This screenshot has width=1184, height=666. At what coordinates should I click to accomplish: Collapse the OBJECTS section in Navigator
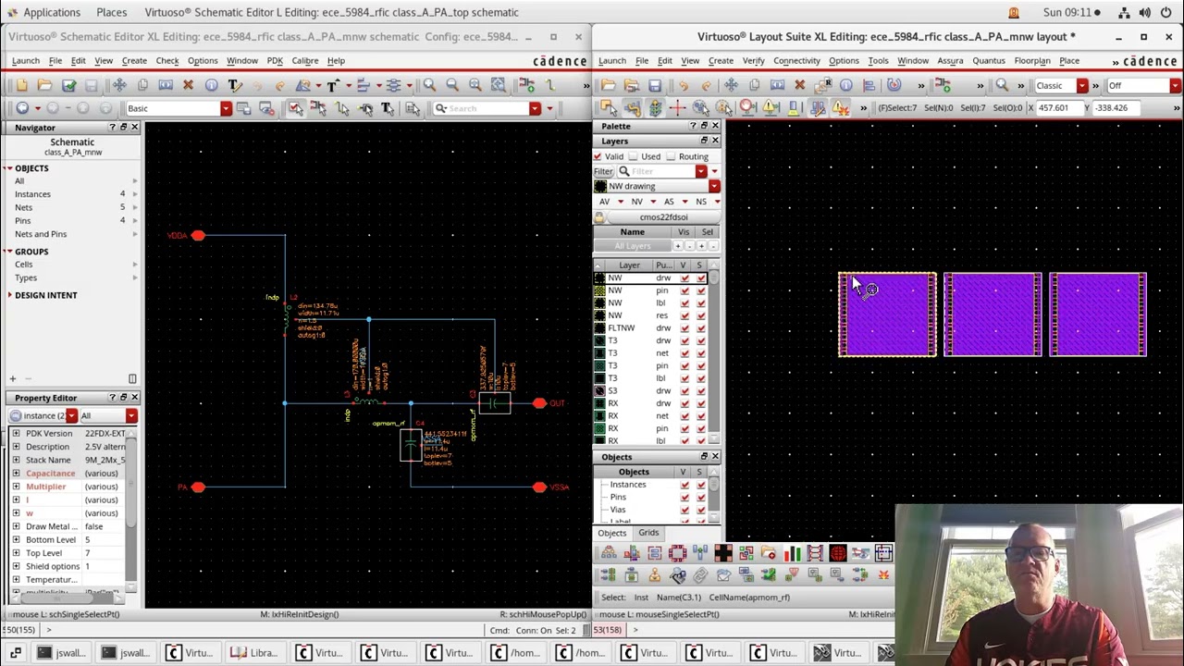[x=8, y=168]
